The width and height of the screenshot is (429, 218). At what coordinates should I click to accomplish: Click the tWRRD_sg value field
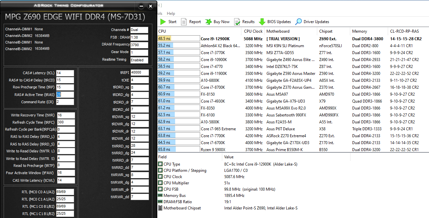pos(139,145)
